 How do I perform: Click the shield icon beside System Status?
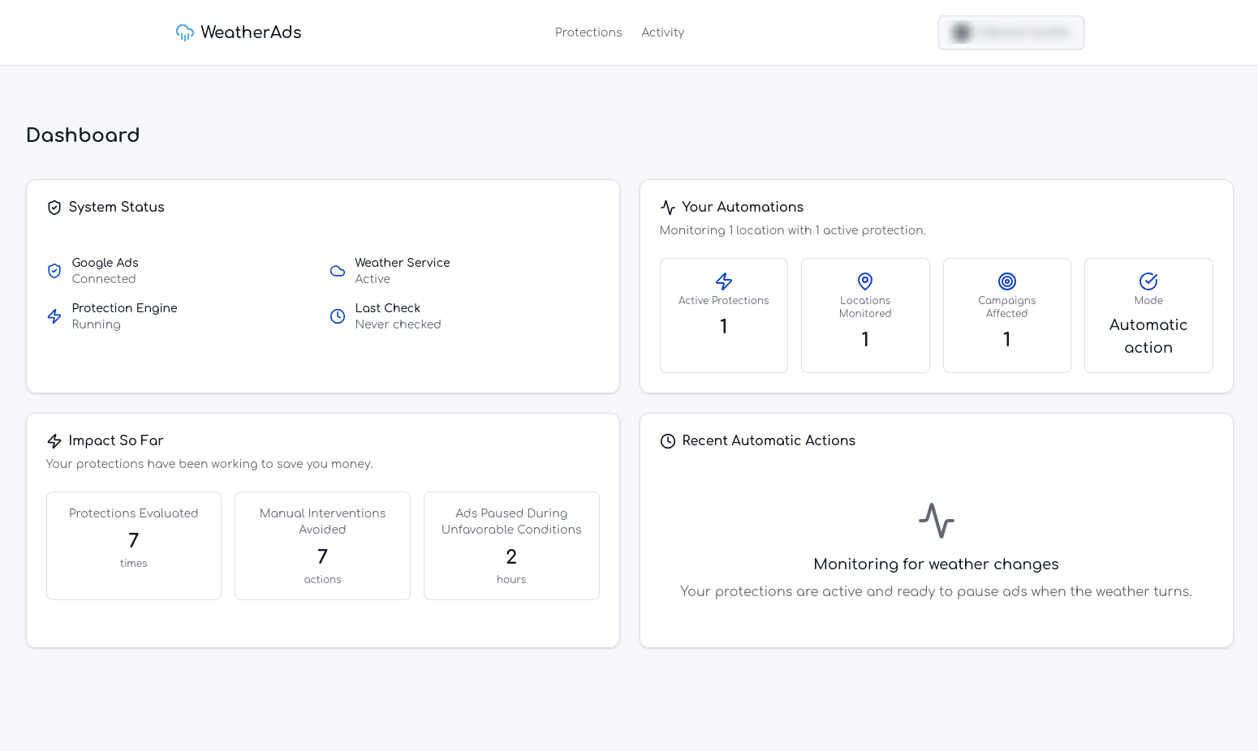coord(54,207)
